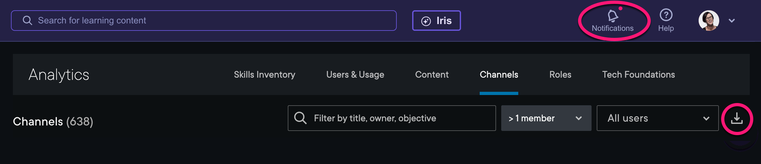
Task: Select the Channels tab
Action: click(x=499, y=74)
